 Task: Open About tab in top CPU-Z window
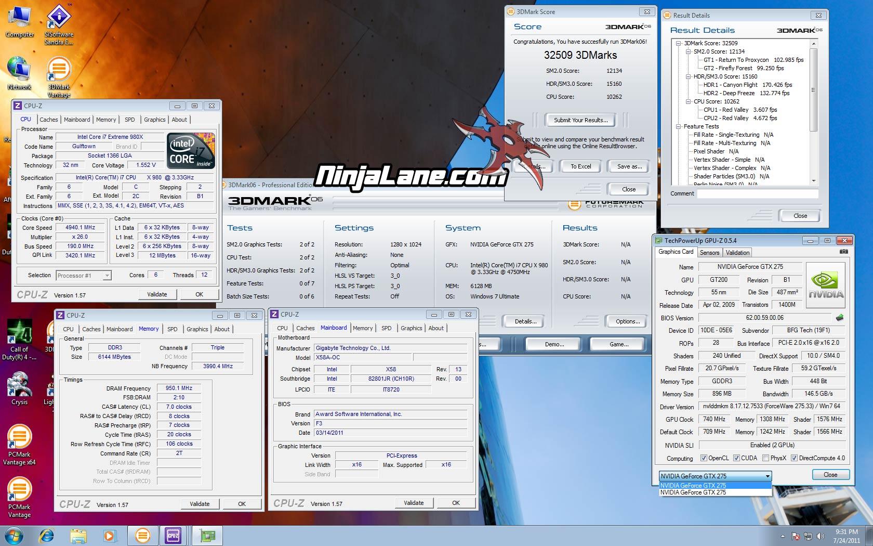click(179, 120)
